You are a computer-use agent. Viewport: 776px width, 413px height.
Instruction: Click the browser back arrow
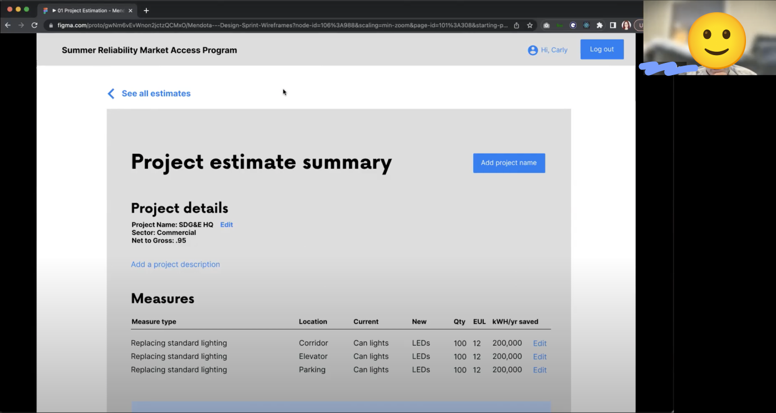pos(8,25)
